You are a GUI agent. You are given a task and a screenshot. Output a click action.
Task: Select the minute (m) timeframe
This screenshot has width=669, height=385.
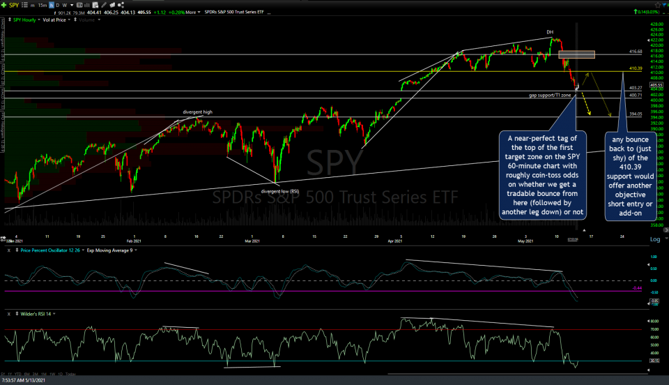[33, 5]
